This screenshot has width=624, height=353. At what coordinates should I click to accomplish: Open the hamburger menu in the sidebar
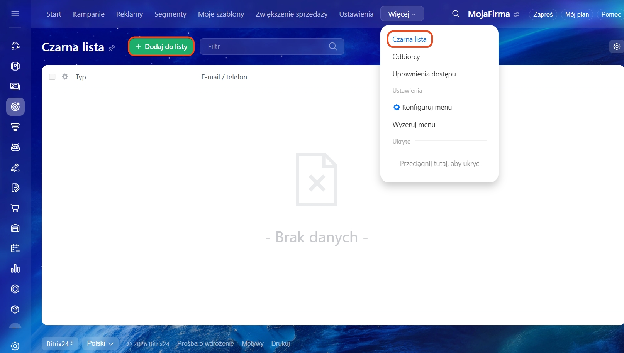(x=15, y=14)
